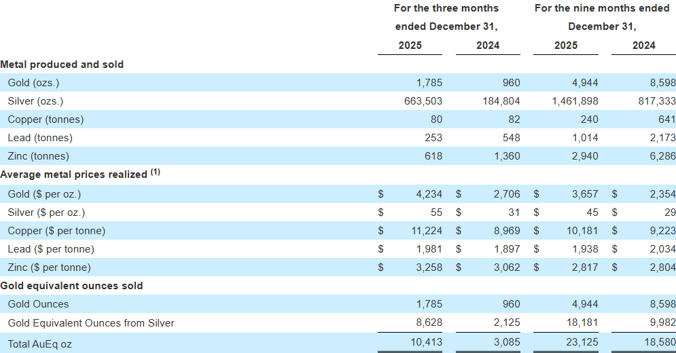Image resolution: width=676 pixels, height=353 pixels.
Task: Click the 'For the three months' column header
Action: [x=446, y=8]
